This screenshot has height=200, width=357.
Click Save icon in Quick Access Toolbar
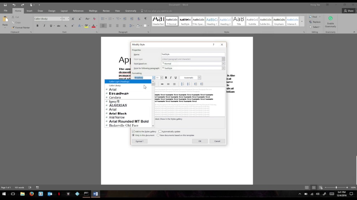tap(5, 5)
